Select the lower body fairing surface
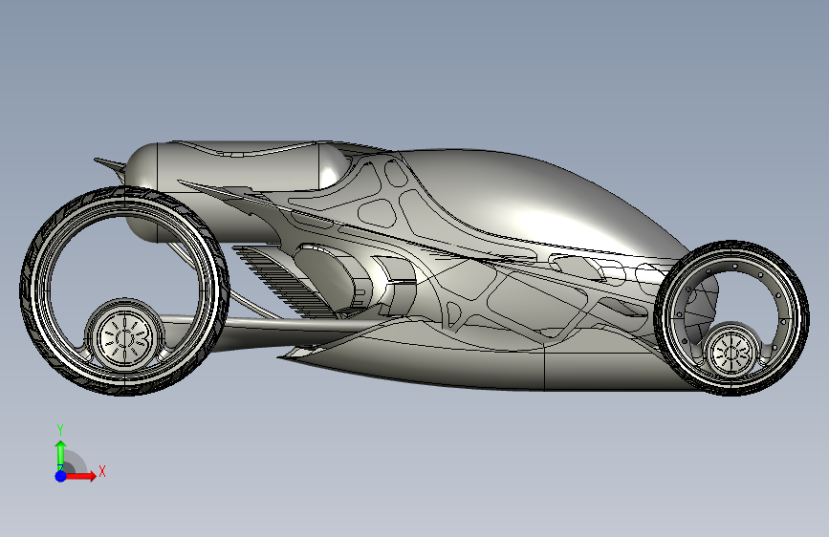 tap(476, 365)
